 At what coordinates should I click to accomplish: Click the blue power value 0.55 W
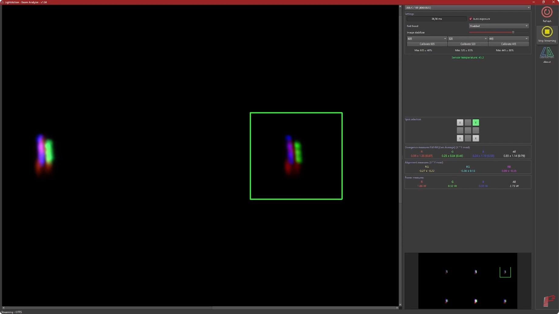point(483,186)
